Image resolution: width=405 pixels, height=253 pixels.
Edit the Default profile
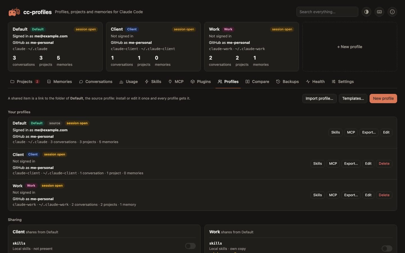pos(386,132)
